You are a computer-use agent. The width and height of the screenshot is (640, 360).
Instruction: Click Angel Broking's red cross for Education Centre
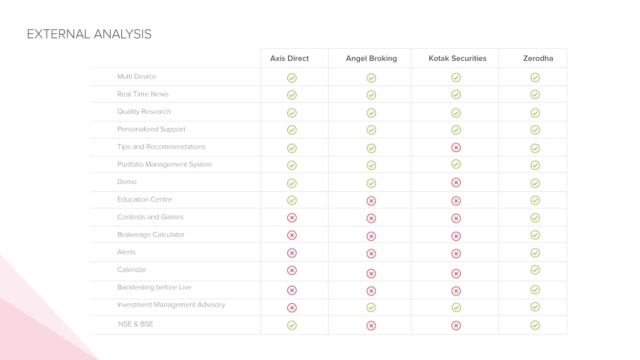point(371,201)
